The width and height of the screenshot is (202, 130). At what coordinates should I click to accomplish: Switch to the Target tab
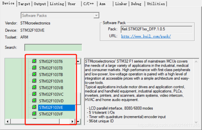[x=24, y=4]
